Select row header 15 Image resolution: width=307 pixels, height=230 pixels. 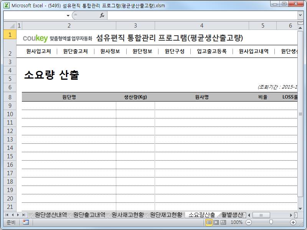[10, 156]
